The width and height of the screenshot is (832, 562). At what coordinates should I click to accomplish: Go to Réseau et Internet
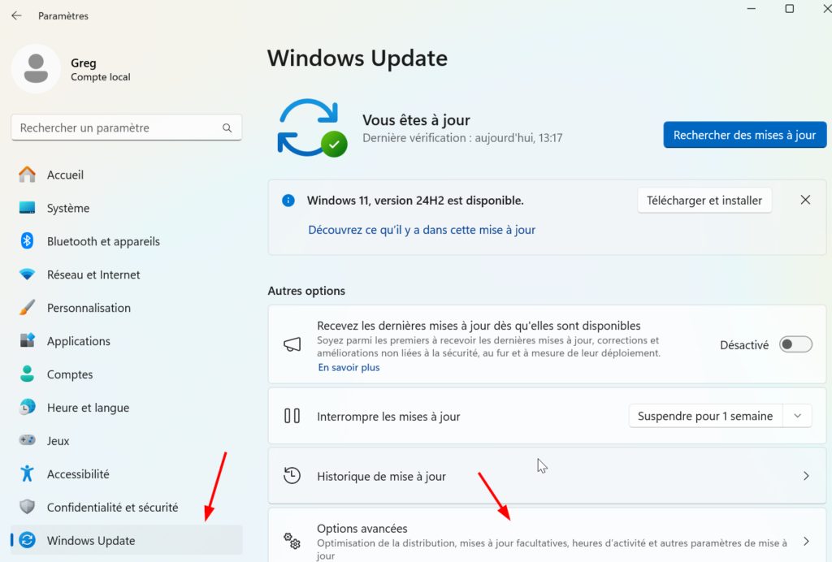pyautogui.click(x=126, y=275)
